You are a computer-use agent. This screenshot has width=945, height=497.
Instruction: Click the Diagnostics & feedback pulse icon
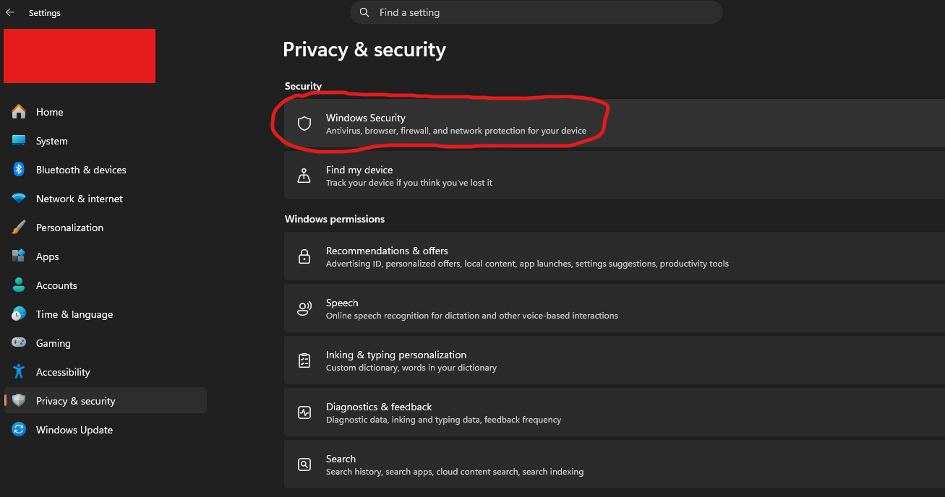point(304,412)
